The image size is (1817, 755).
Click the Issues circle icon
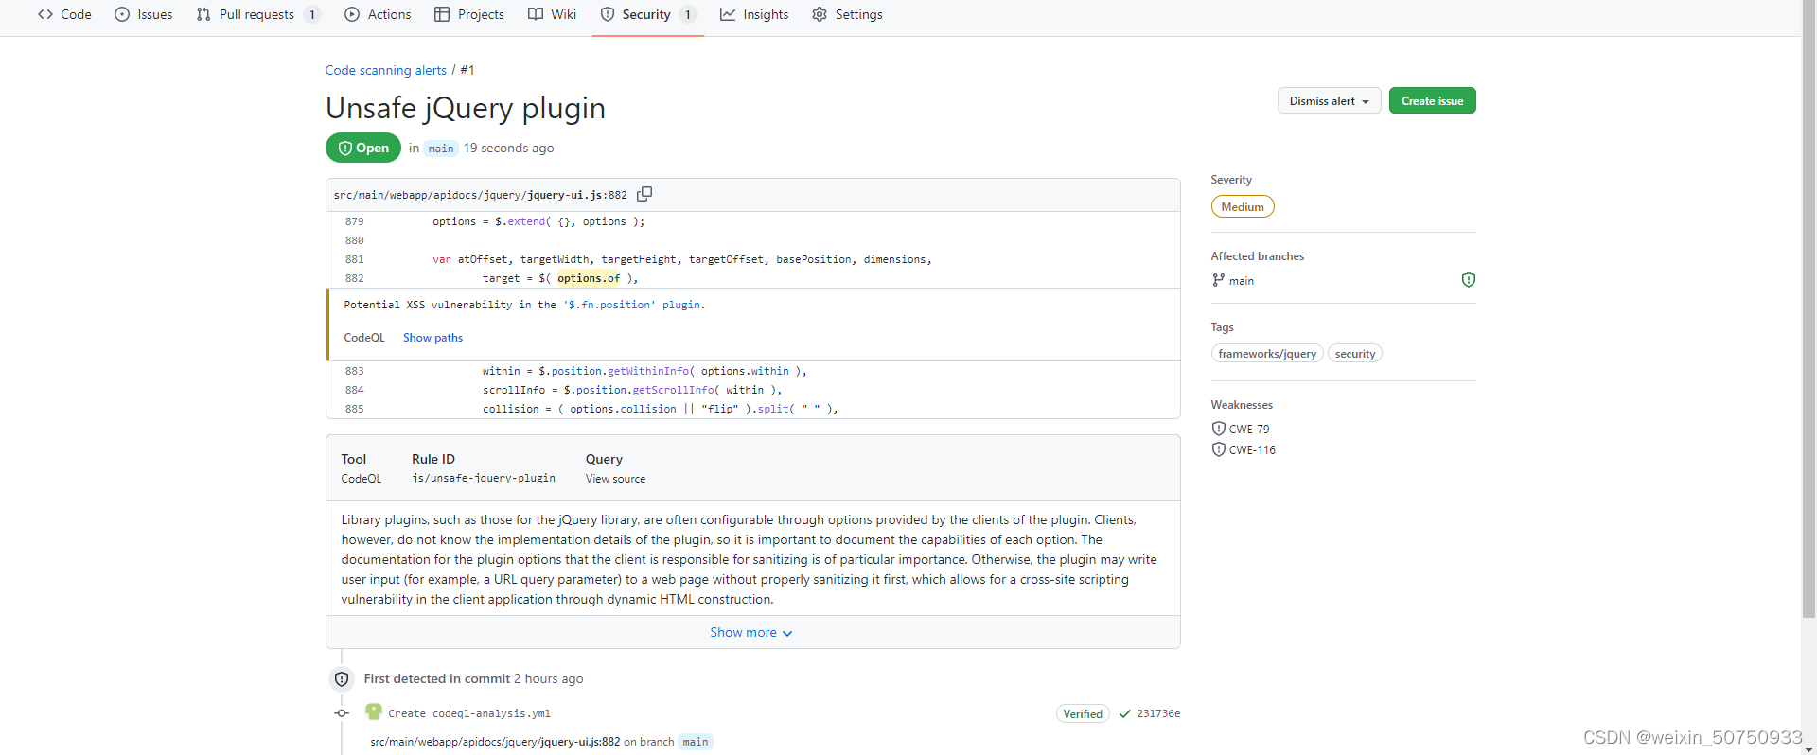click(x=122, y=14)
